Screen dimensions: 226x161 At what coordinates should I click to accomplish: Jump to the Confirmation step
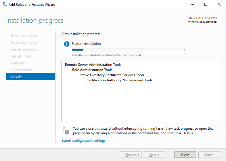(x=22, y=70)
